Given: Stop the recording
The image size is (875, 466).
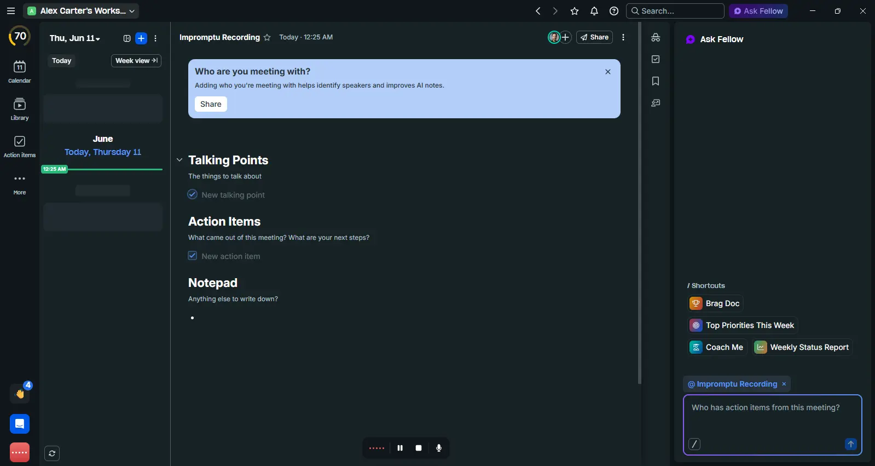Looking at the screenshot, I should coord(419,448).
